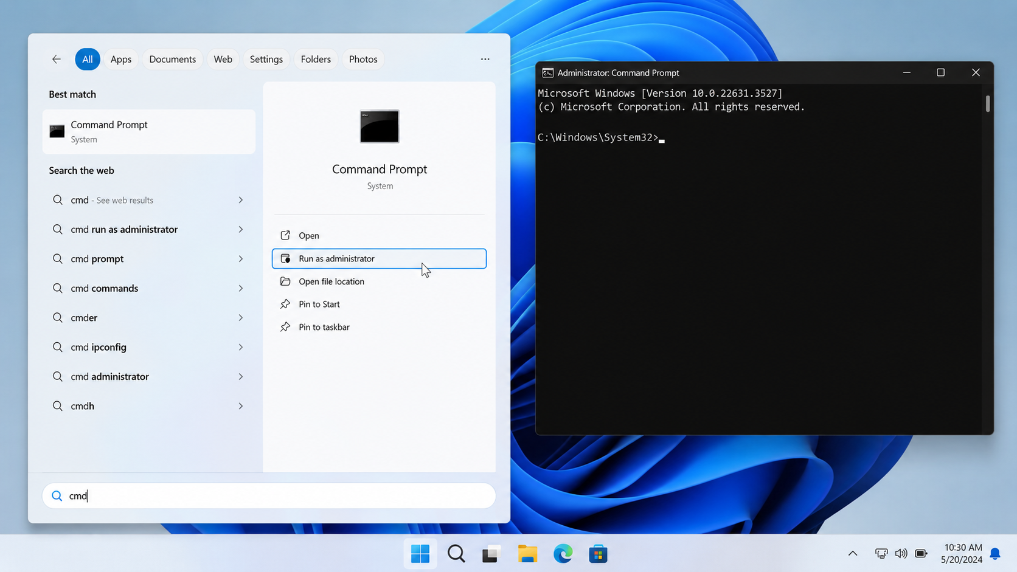
Task: Choose Pin to Start
Action: pyautogui.click(x=379, y=304)
